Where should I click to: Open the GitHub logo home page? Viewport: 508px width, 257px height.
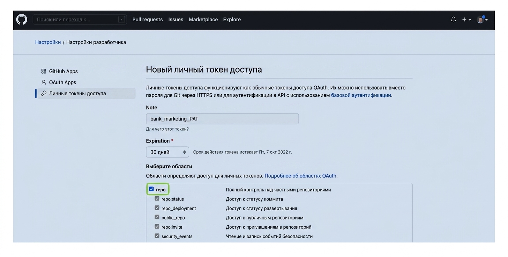pyautogui.click(x=22, y=20)
